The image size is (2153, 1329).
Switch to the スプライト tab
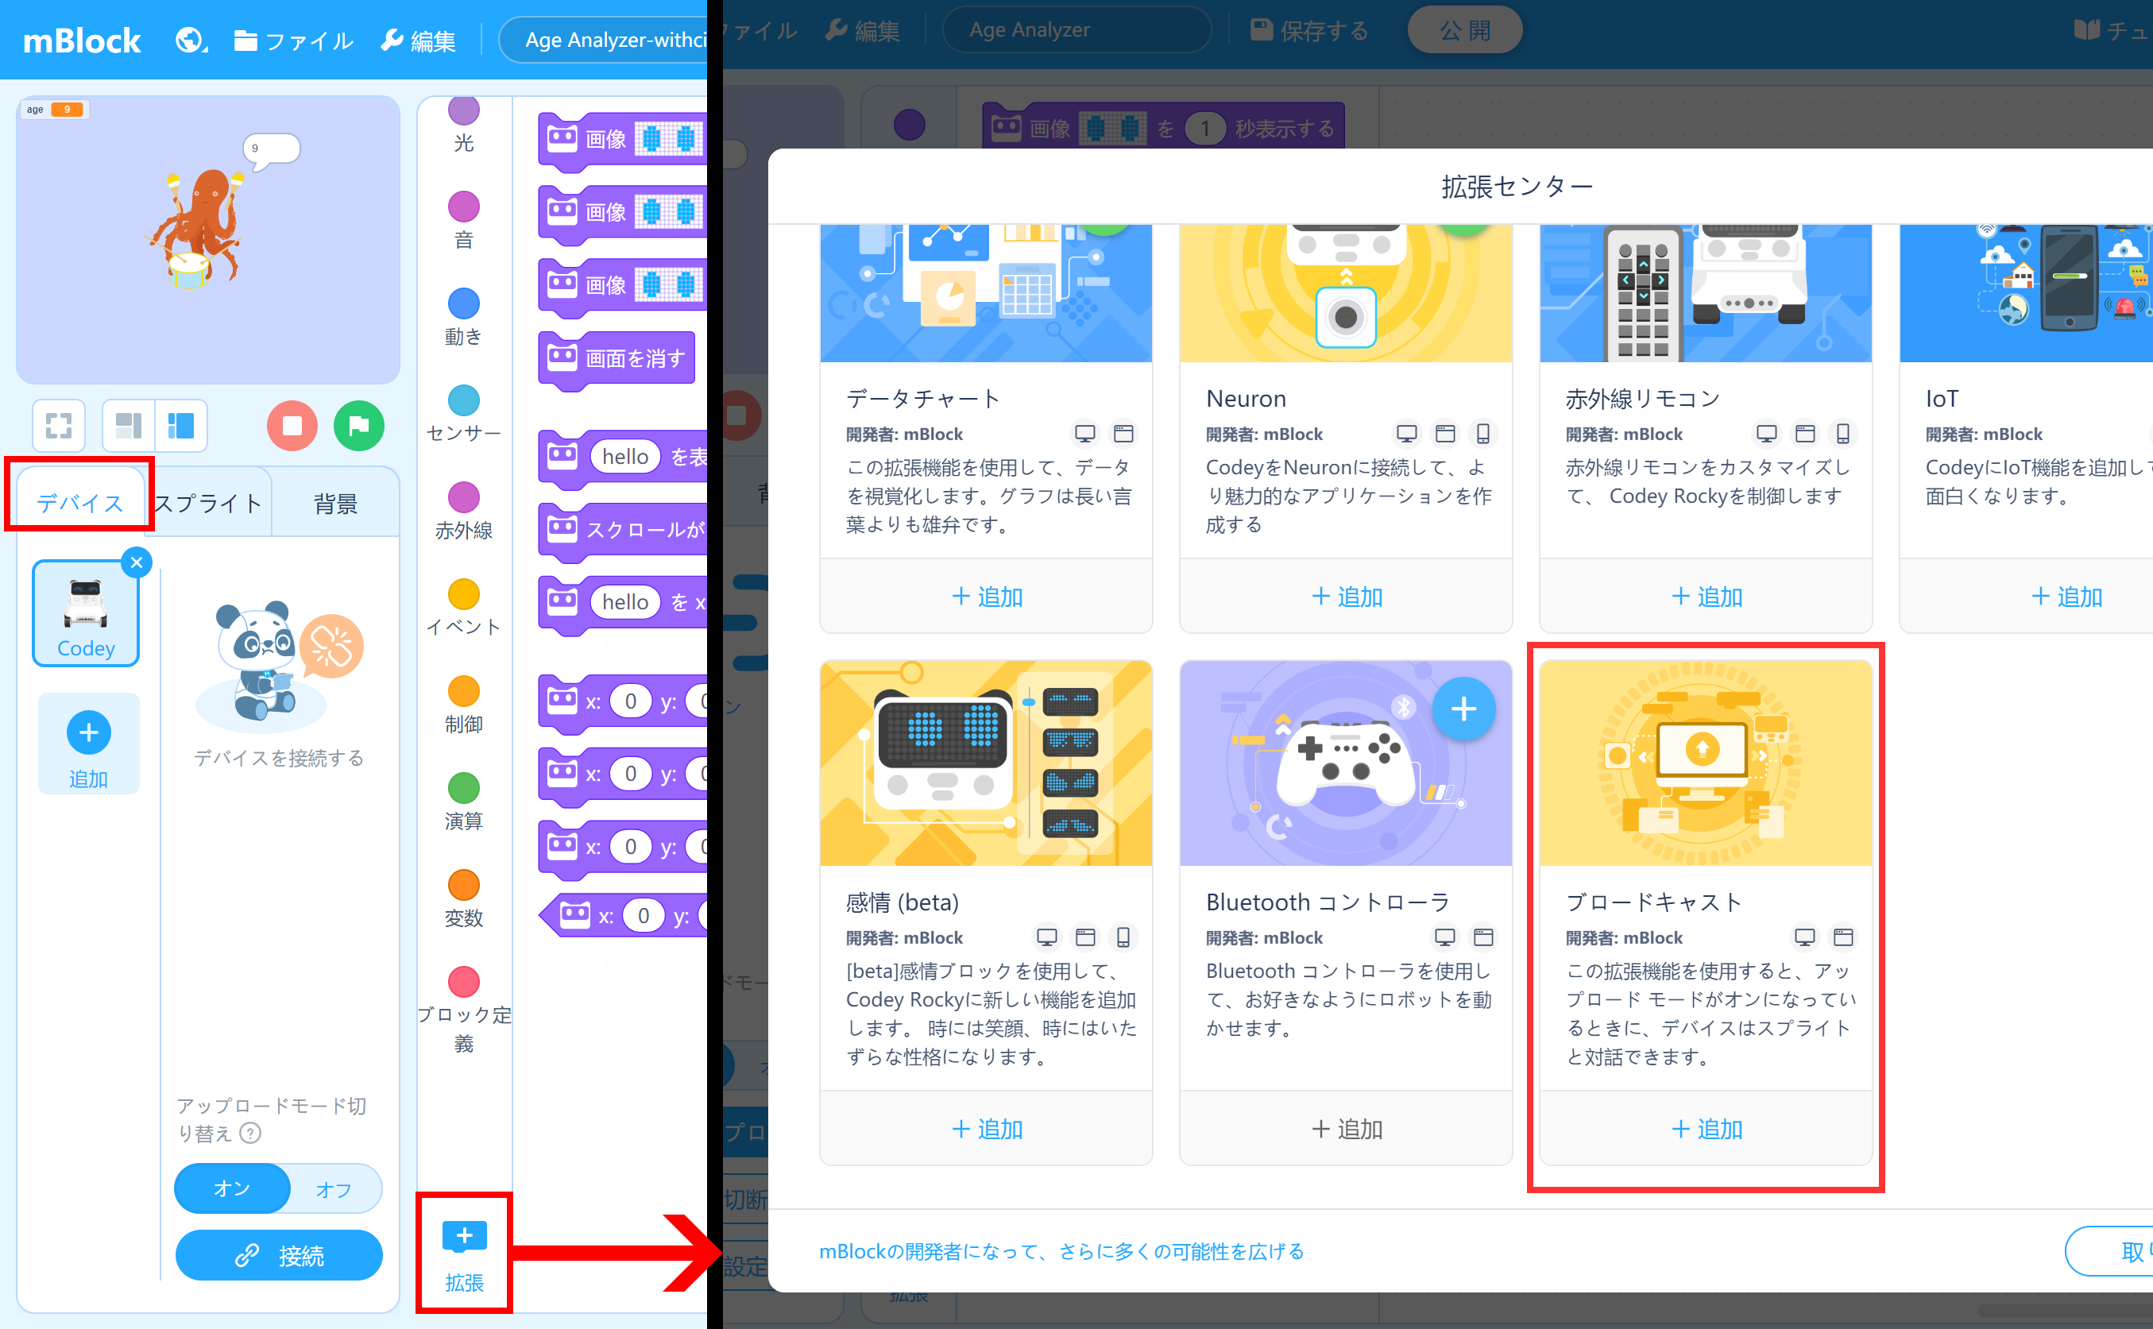(207, 502)
